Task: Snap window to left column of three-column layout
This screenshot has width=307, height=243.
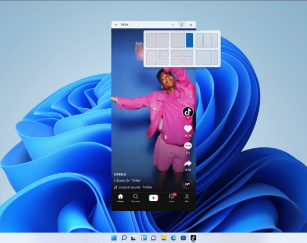Action: coord(199,40)
